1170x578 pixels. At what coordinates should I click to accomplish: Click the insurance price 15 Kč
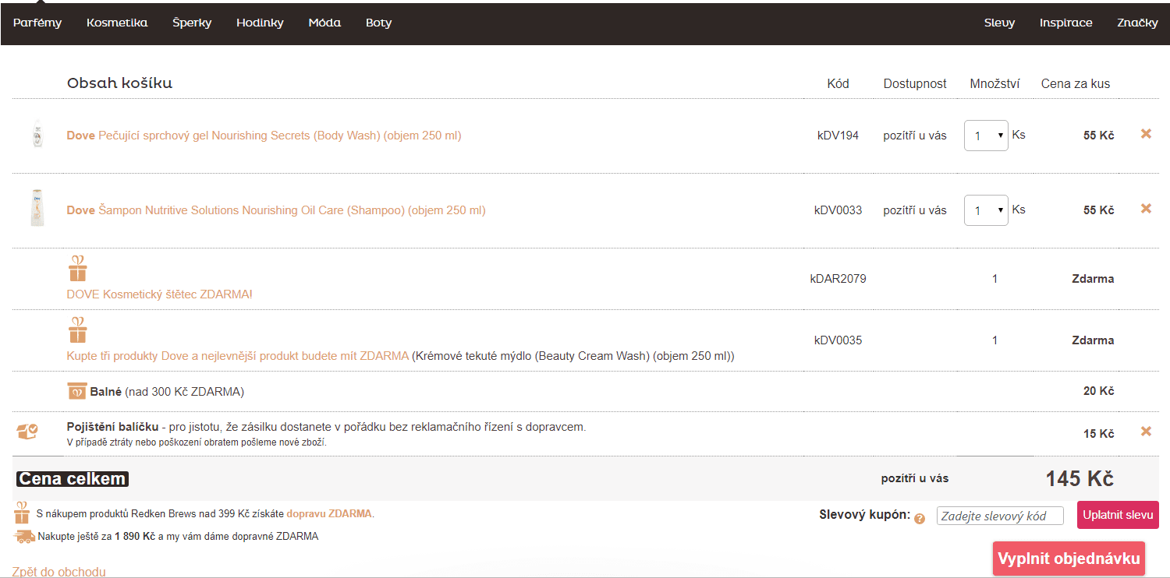[1098, 434]
